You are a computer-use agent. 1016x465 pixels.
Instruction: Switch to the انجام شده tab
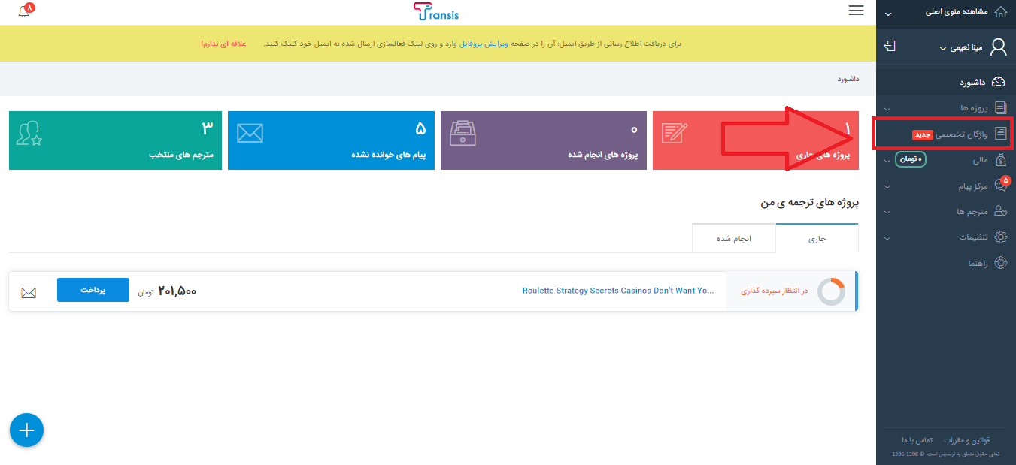734,238
